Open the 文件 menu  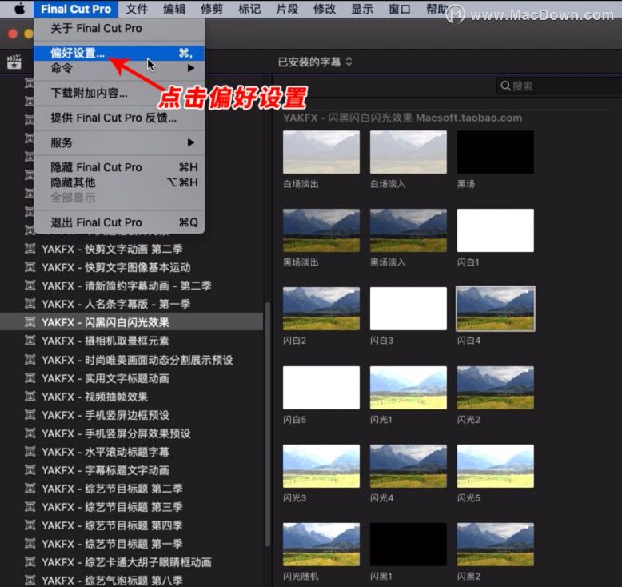137,9
